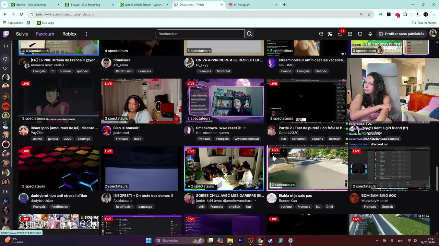Expand the left sidebar with arrow icon
The height and width of the screenshot is (246, 439).
pyautogui.click(x=6, y=46)
